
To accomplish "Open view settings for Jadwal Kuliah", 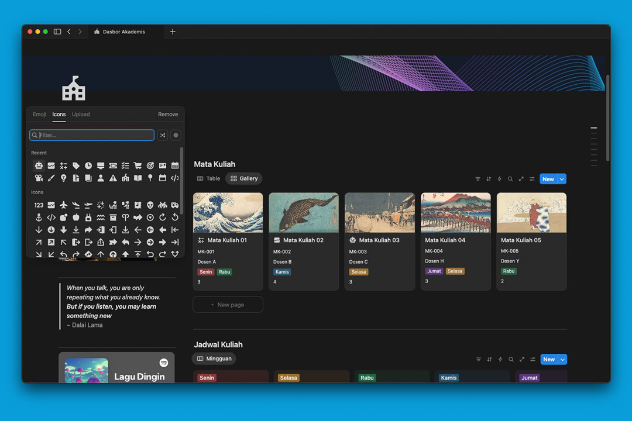I will [533, 360].
